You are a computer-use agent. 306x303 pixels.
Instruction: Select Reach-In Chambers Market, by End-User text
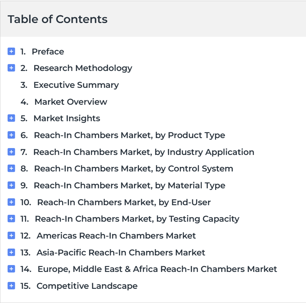(x=124, y=202)
